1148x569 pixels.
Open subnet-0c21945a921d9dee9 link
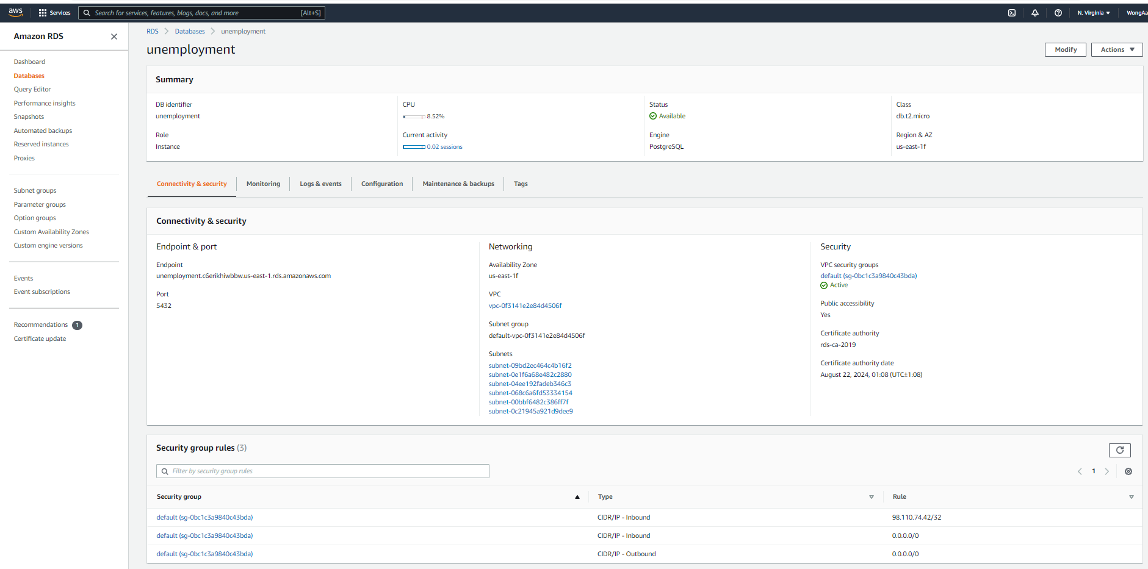(x=530, y=411)
